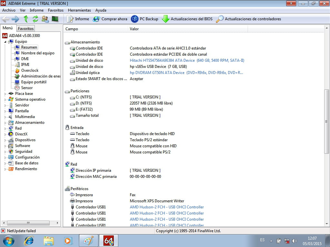Click Comprar ahora in the toolbar
330x247 pixels.
(110, 19)
